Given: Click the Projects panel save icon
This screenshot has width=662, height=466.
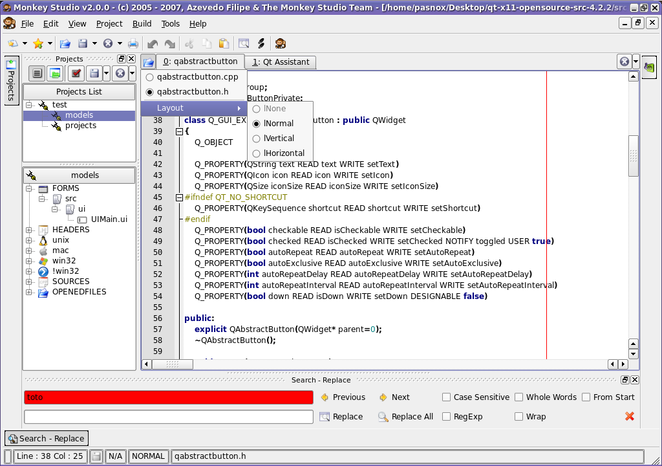Looking at the screenshot, I should [x=94, y=74].
